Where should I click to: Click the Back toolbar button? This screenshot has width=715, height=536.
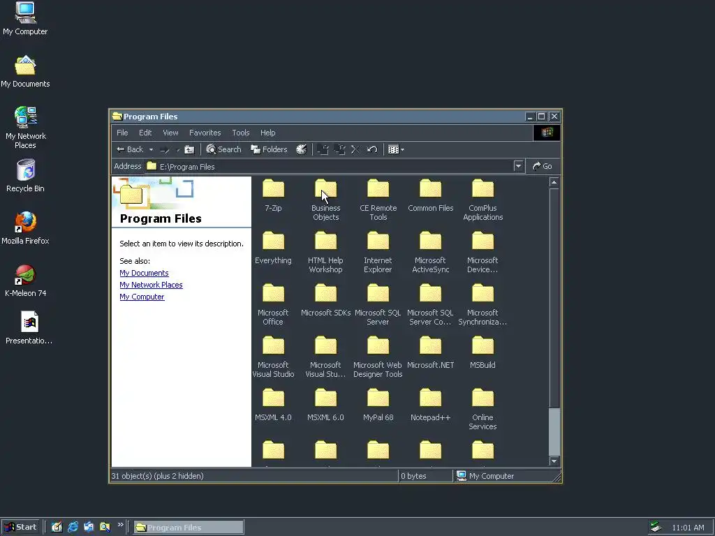130,149
